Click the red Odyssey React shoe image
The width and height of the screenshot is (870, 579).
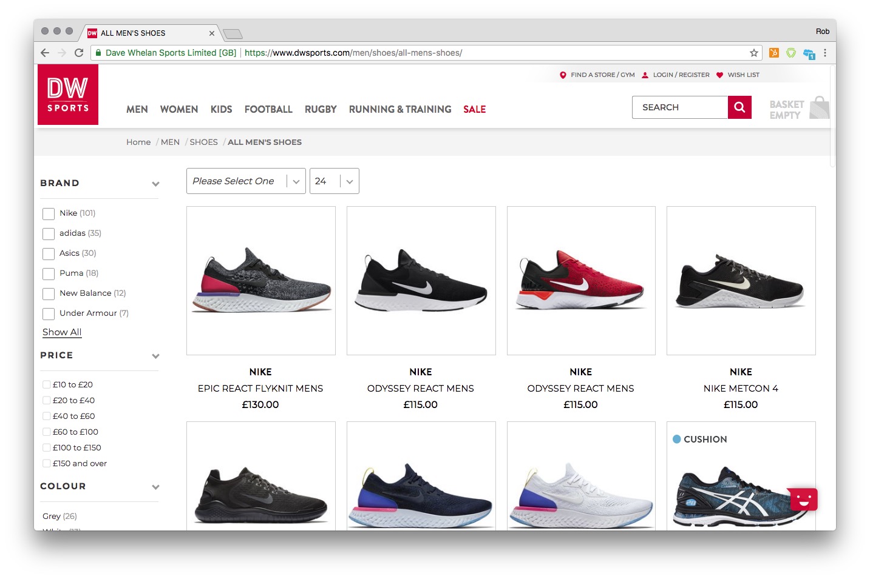point(581,281)
